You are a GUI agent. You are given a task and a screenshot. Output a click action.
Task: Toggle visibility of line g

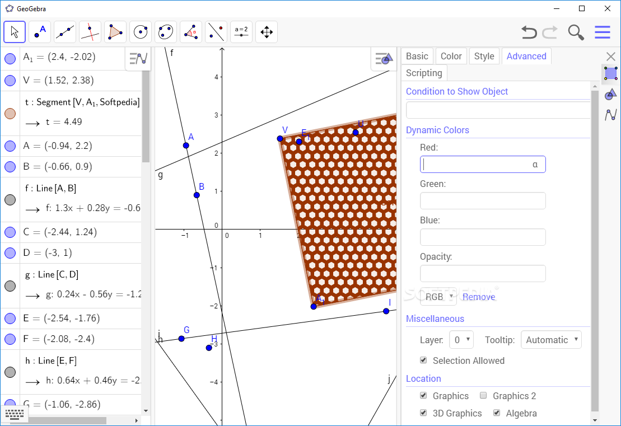tap(10, 286)
